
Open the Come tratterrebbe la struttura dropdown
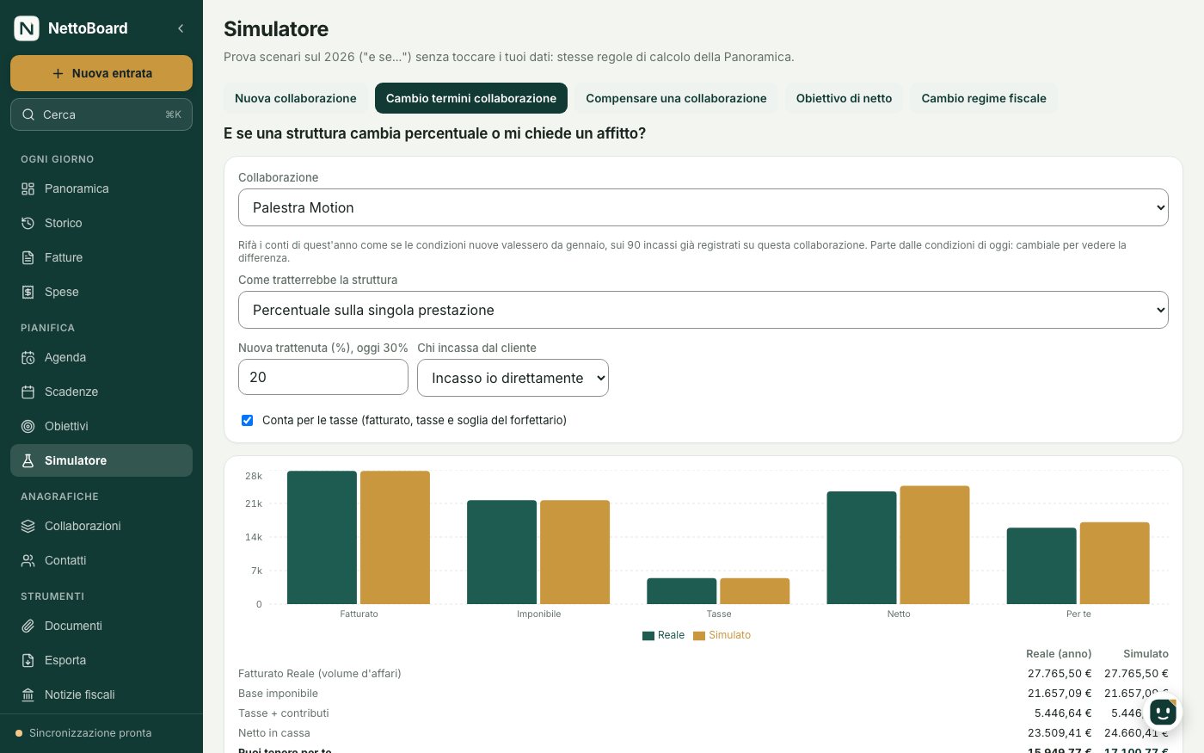pos(703,310)
